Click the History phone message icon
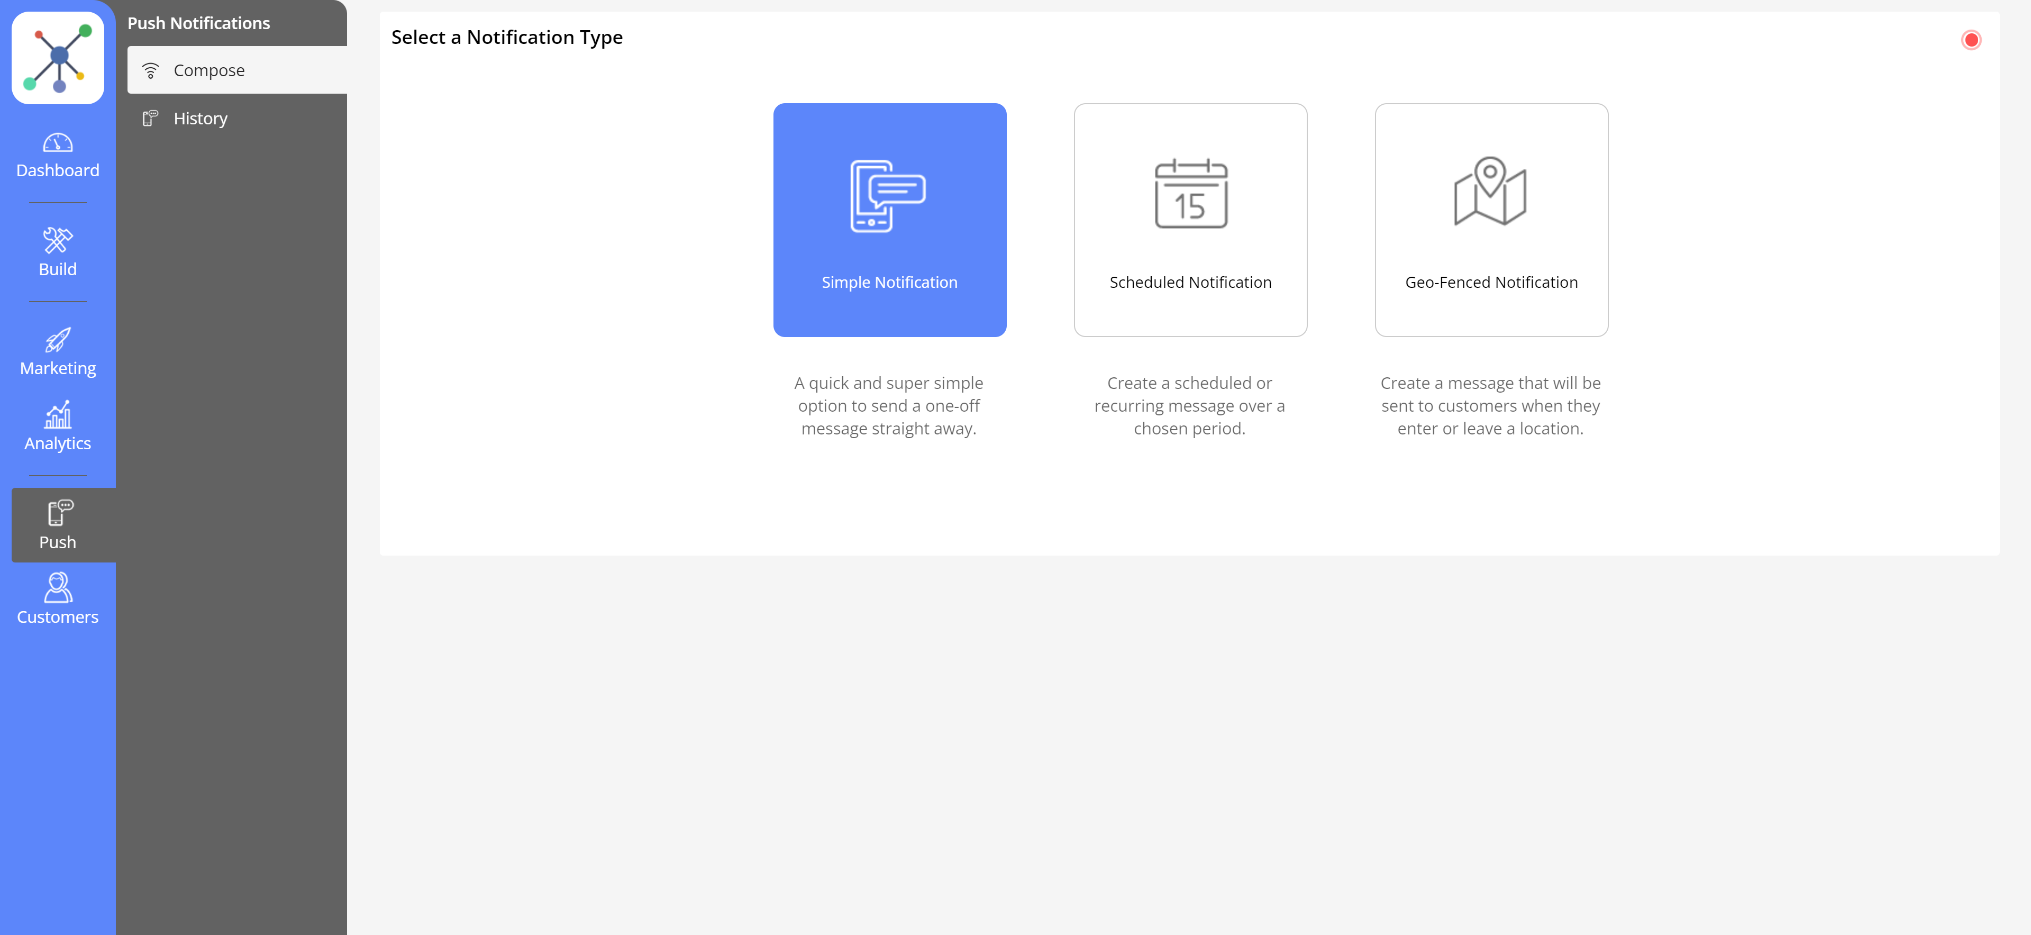 pyautogui.click(x=150, y=118)
